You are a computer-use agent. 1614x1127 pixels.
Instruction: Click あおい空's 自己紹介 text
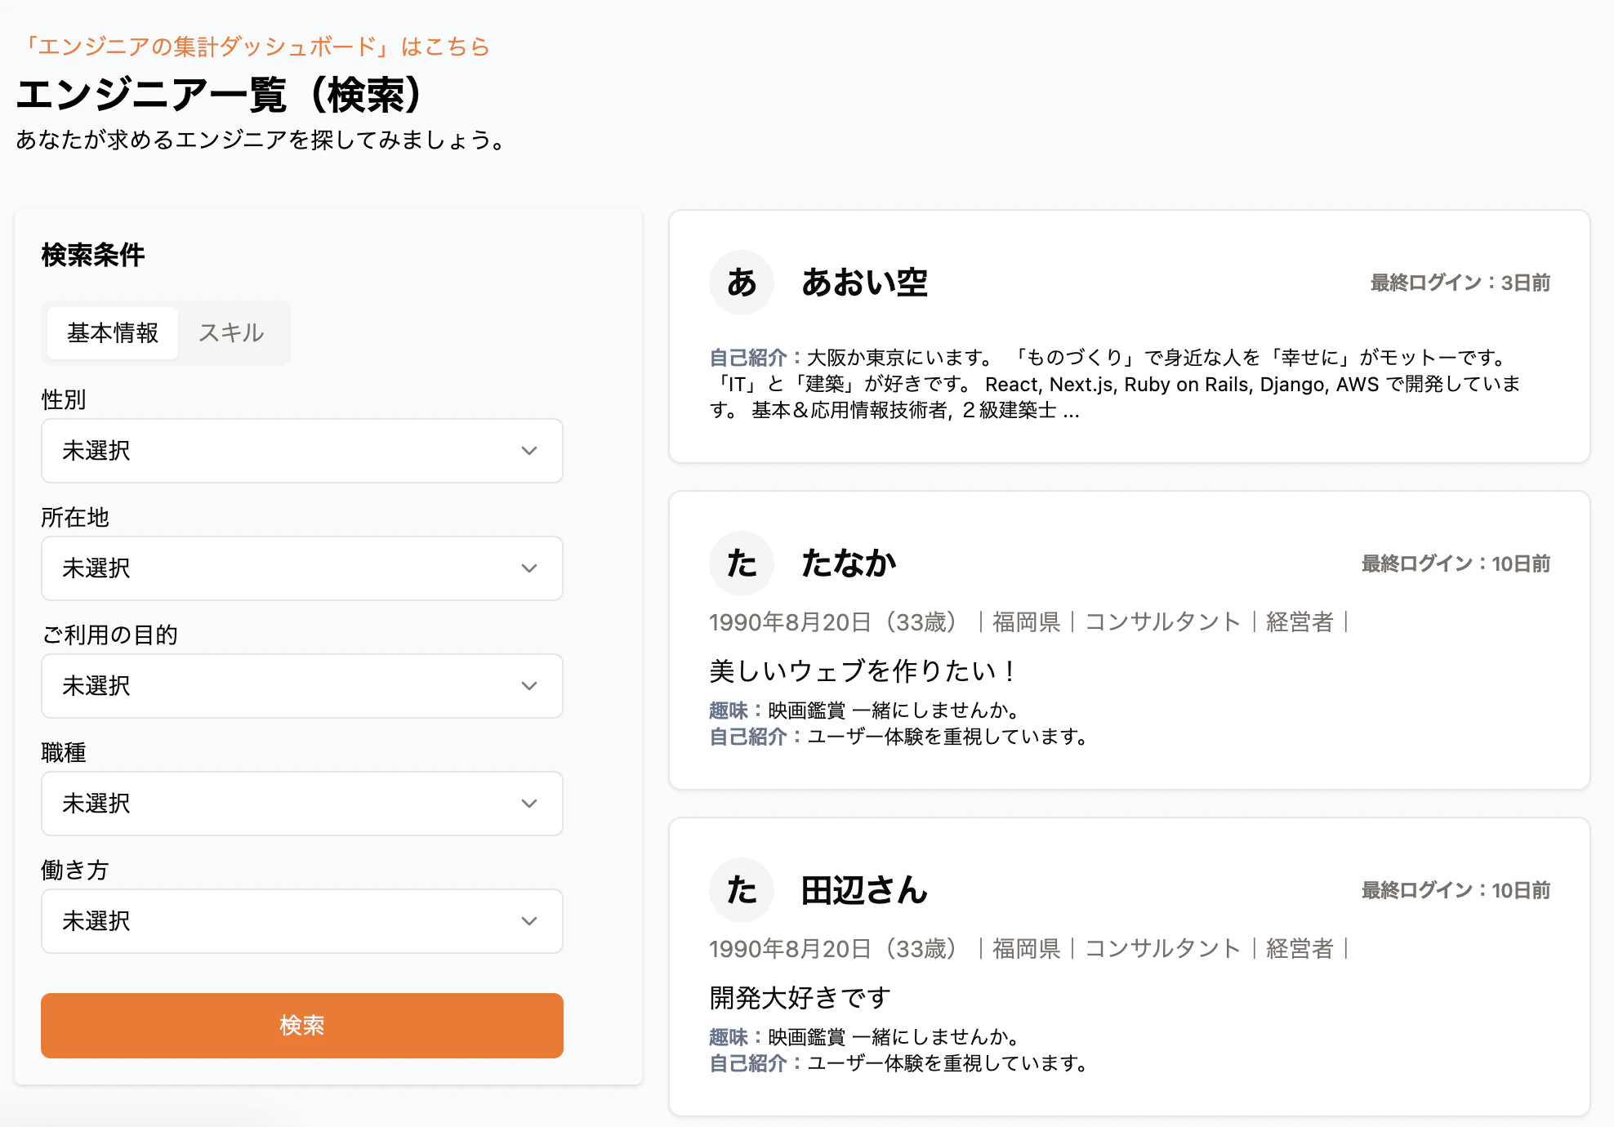(x=1115, y=384)
